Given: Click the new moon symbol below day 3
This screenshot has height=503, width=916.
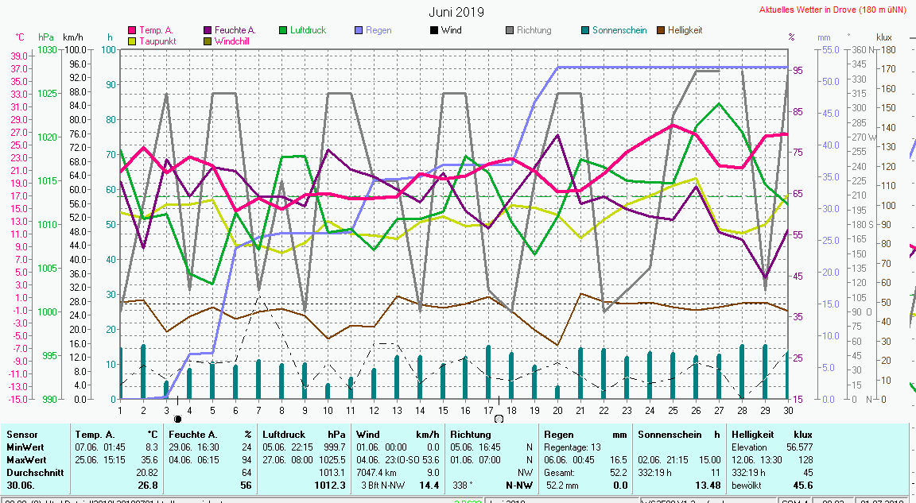Looking at the screenshot, I should pos(177,419).
